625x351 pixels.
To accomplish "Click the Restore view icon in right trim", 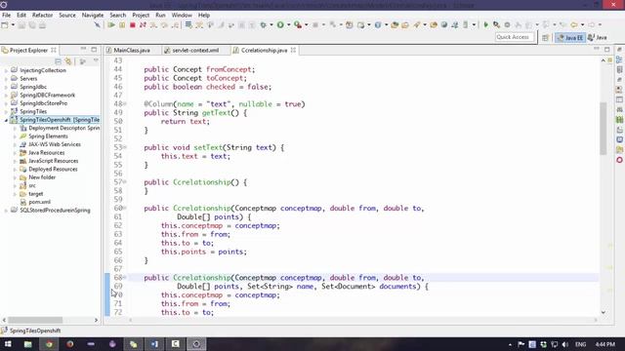I will pyautogui.click(x=619, y=50).
